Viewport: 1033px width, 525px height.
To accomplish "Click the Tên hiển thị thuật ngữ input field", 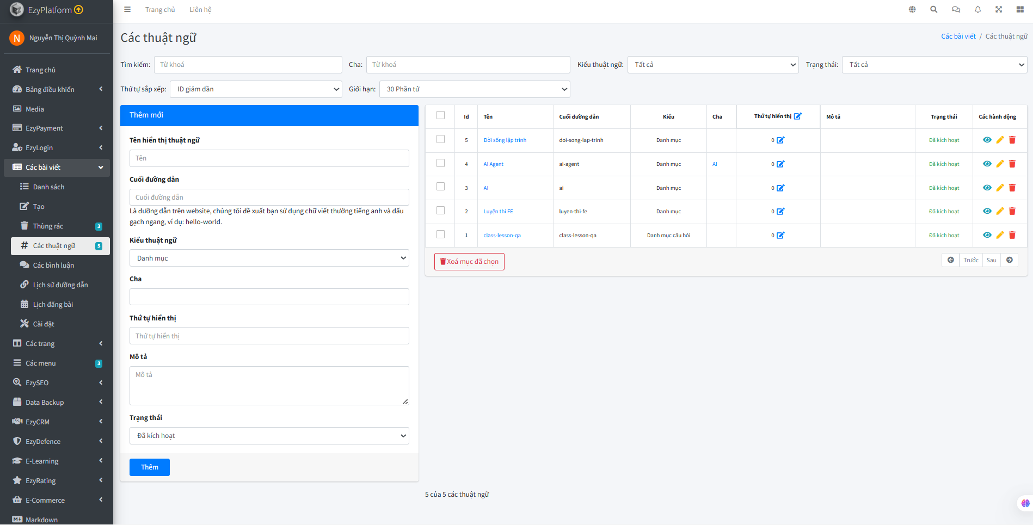I will [x=269, y=158].
